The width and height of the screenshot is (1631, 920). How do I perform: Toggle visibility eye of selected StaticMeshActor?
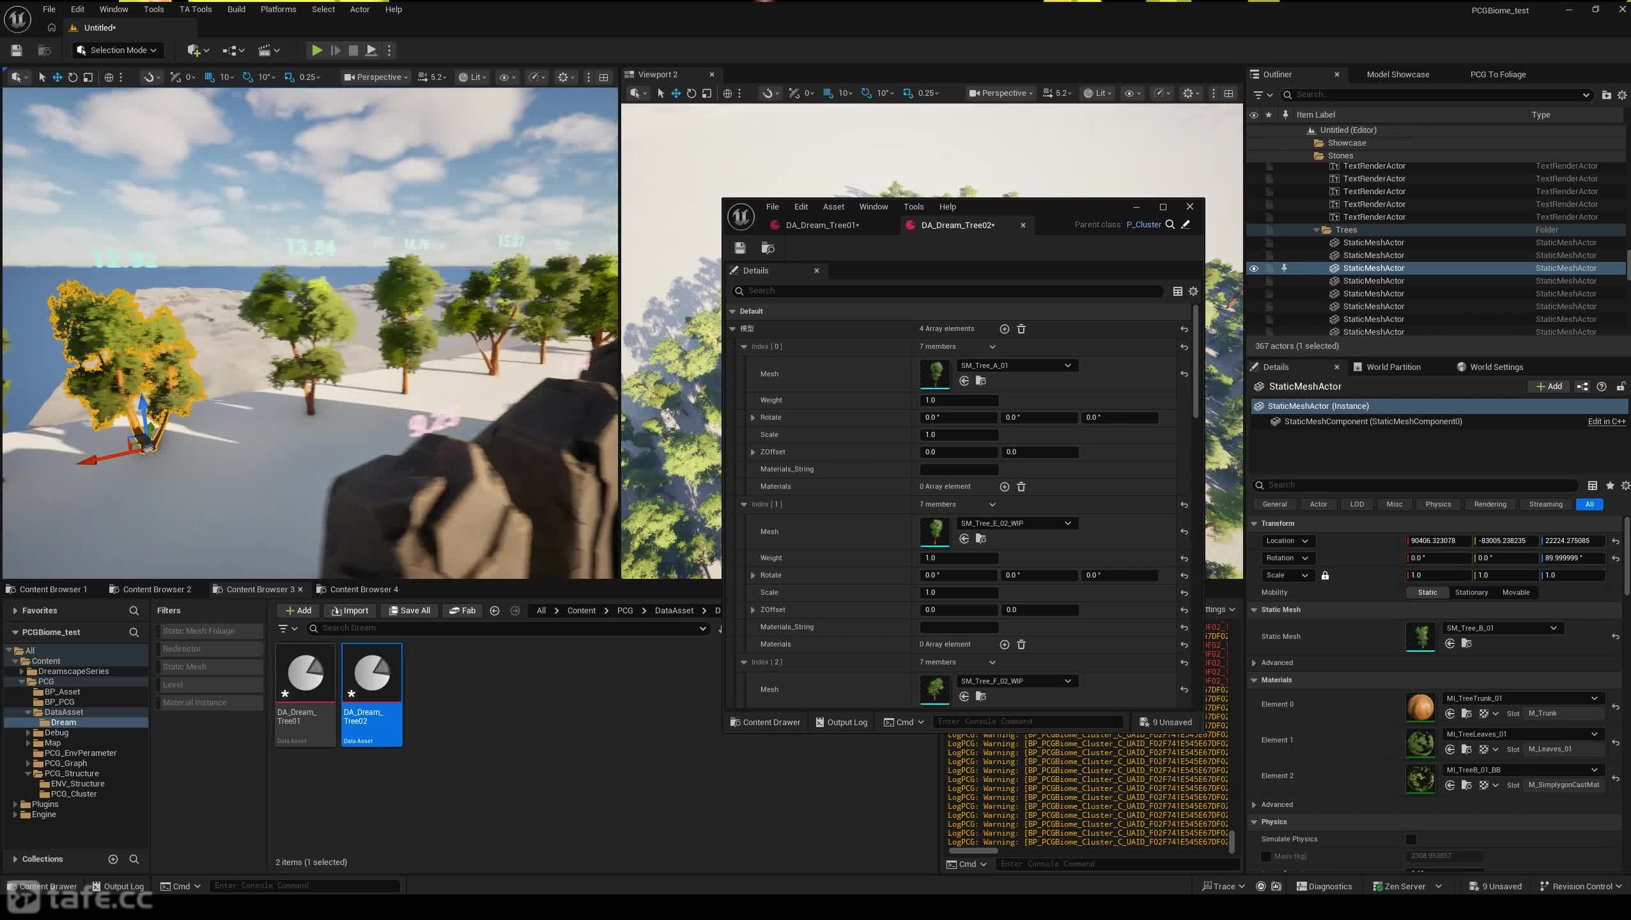(1254, 268)
